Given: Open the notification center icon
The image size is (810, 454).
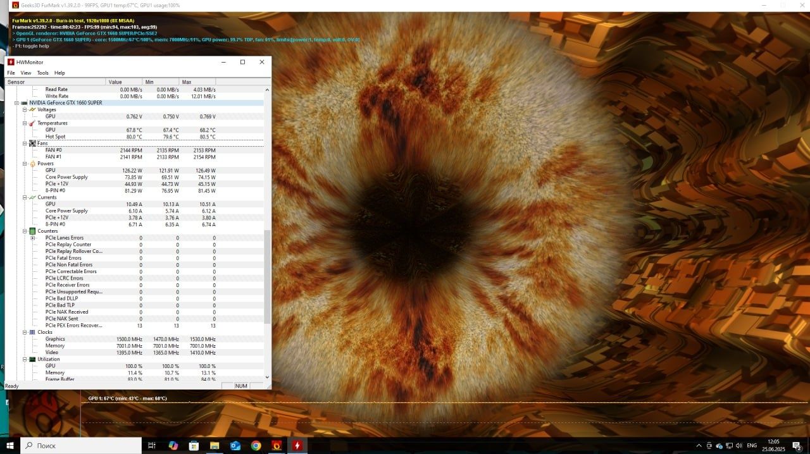Looking at the screenshot, I should pos(797,446).
